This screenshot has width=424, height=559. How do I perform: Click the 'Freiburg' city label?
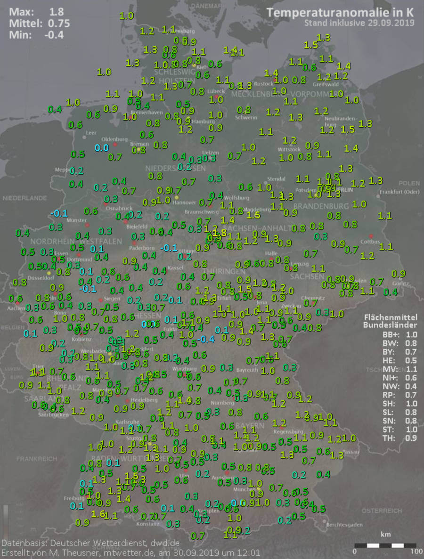pyautogui.click(x=74, y=498)
